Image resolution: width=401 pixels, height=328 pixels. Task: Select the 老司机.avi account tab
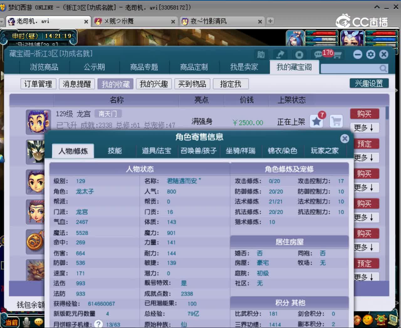(x=48, y=21)
